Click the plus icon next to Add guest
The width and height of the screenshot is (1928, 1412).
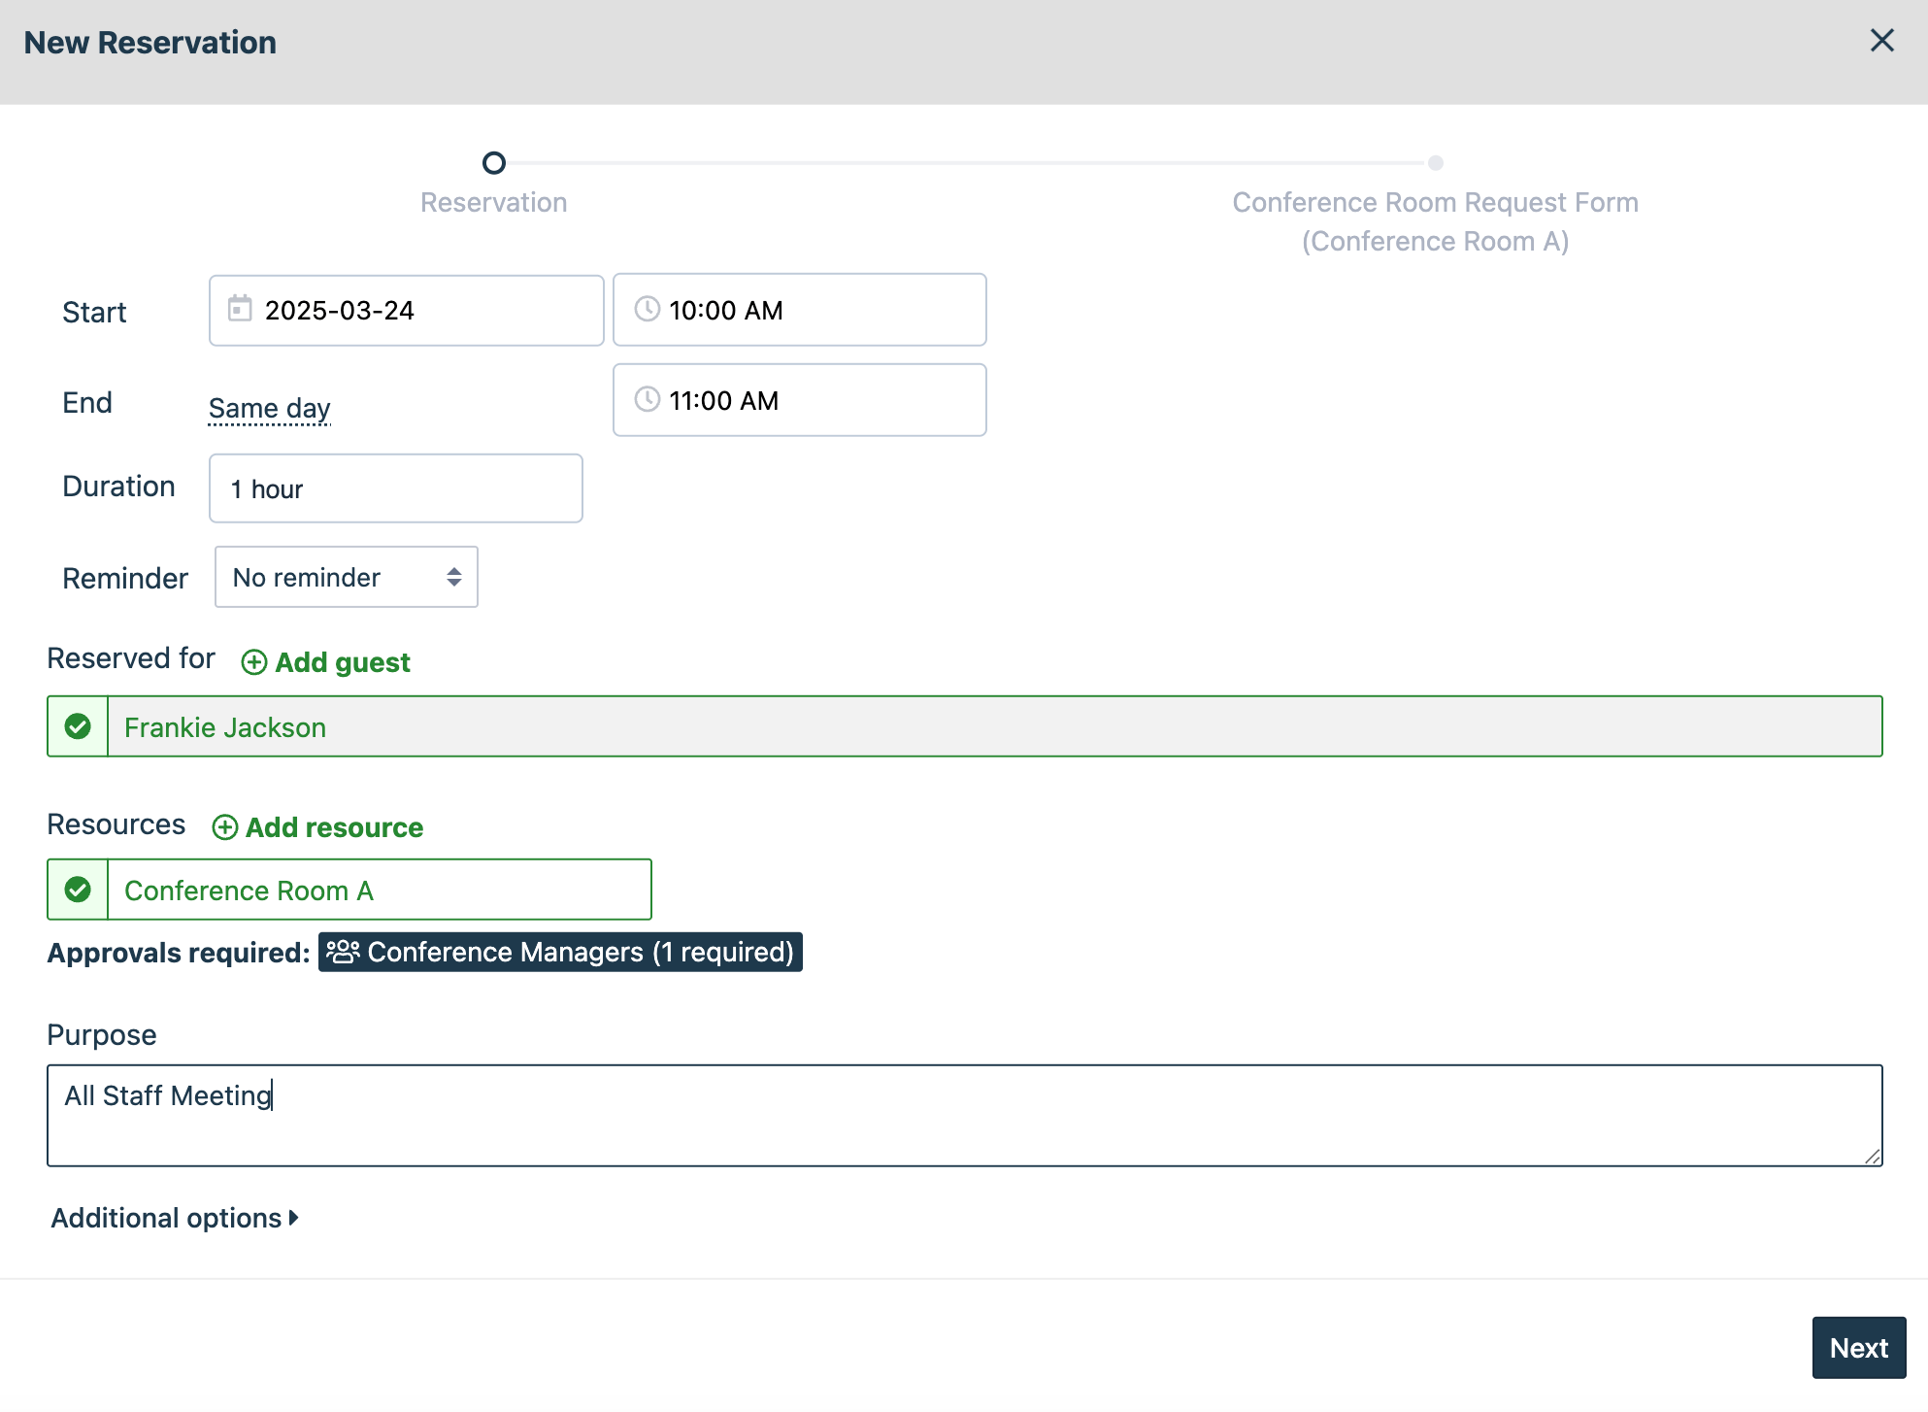[253, 662]
